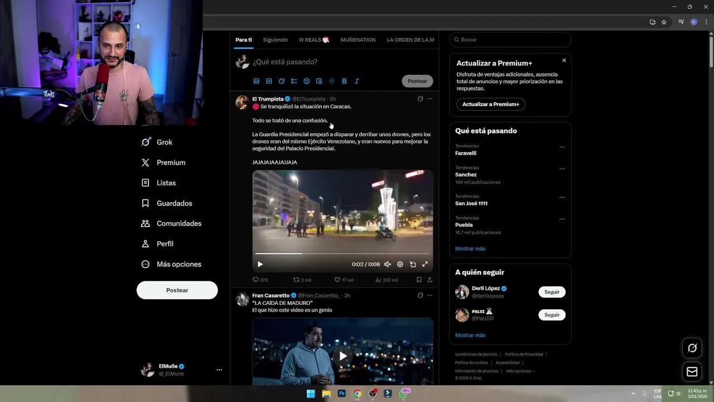Play the La Caída de Maduro video
Screen dimensions: 714x402
pos(343,356)
